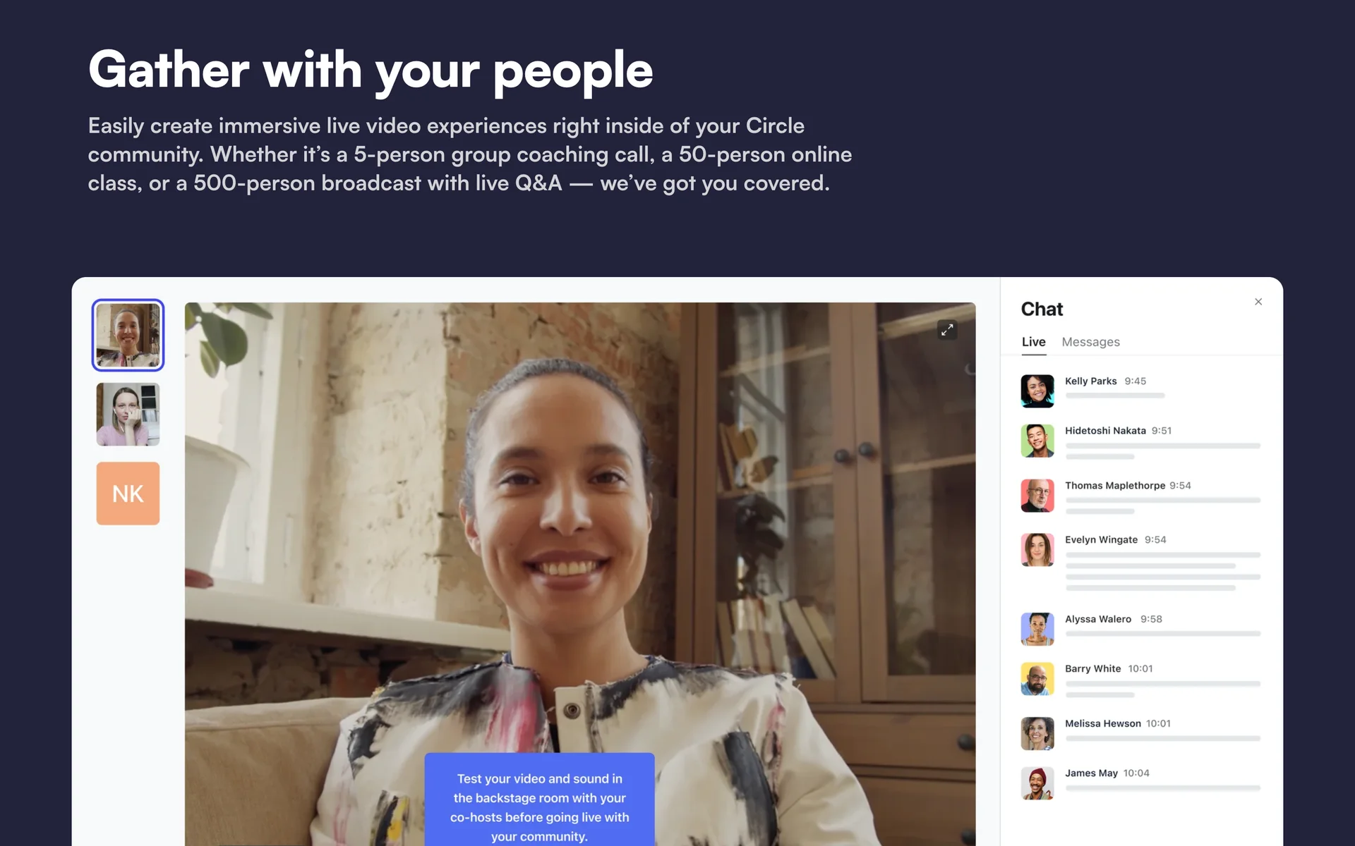This screenshot has height=846, width=1355.
Task: Open Alyssa Walero's avatar
Action: [1037, 629]
